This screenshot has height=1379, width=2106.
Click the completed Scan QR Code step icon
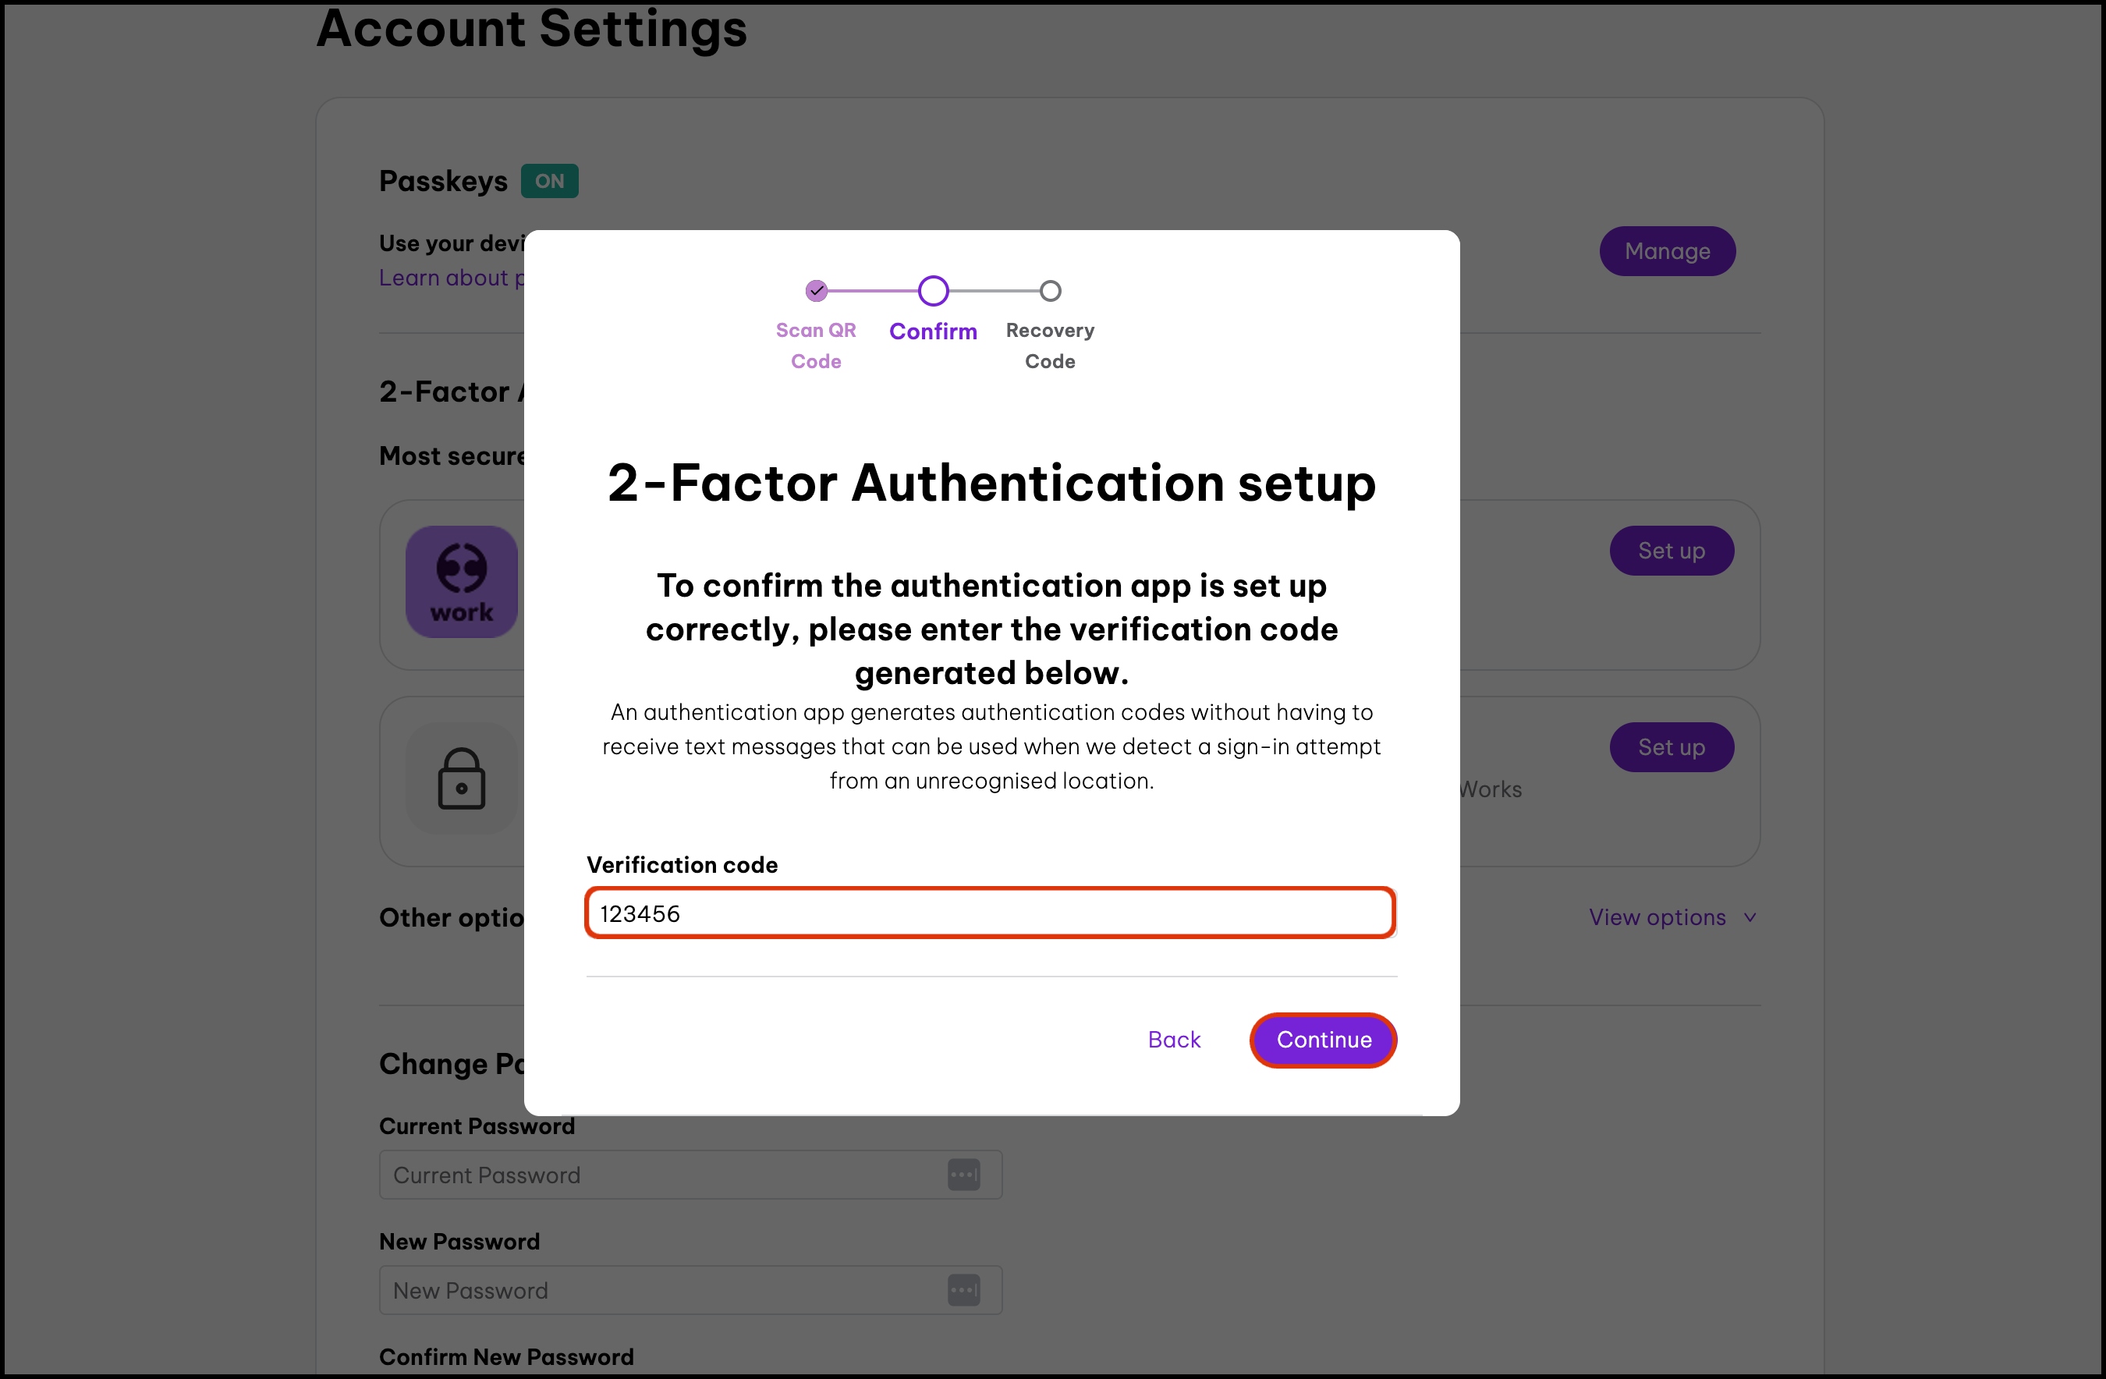(816, 290)
